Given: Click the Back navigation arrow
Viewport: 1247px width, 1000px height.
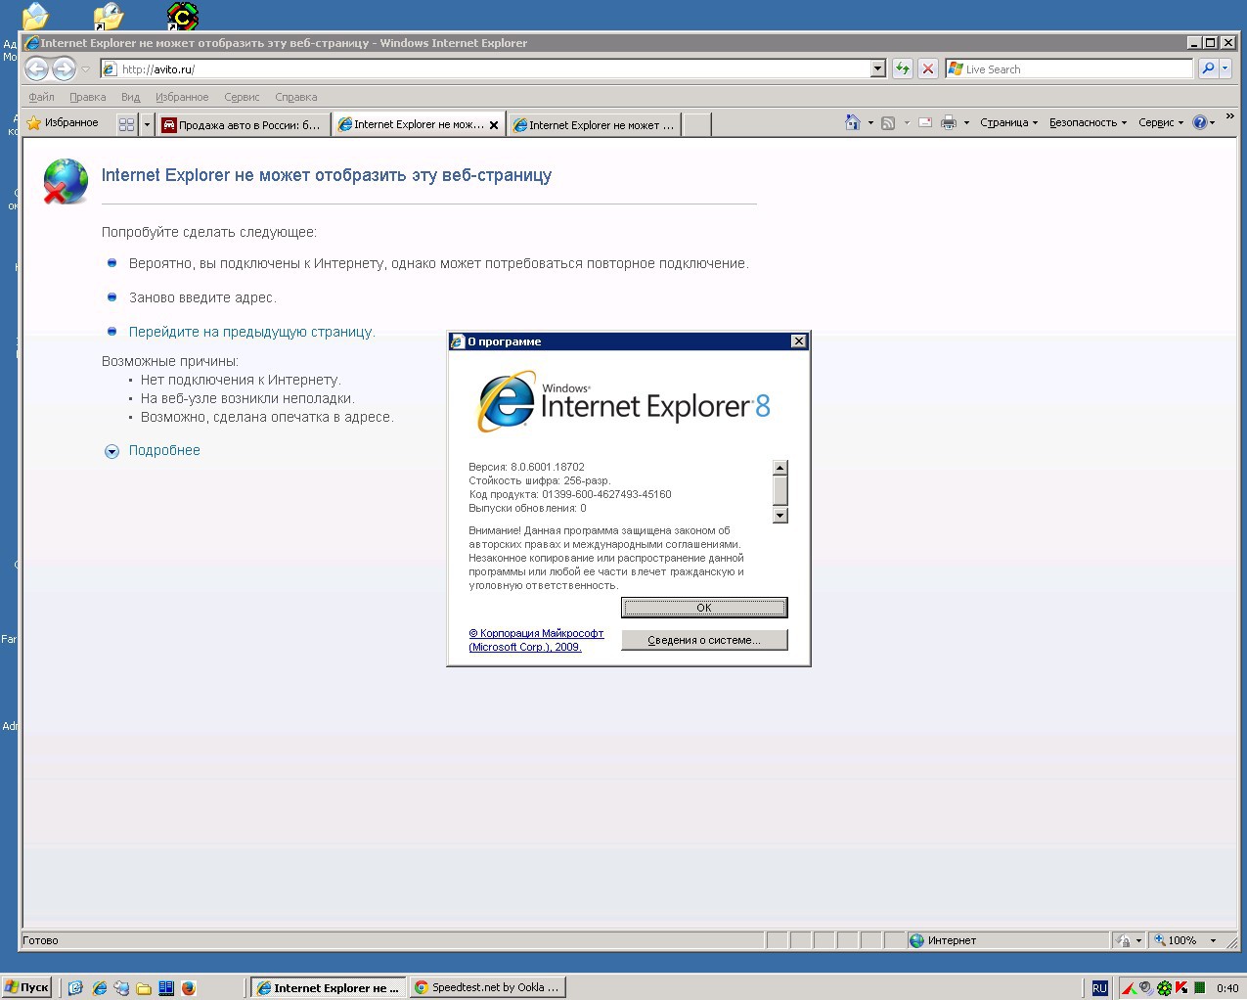Looking at the screenshot, I should [x=36, y=68].
